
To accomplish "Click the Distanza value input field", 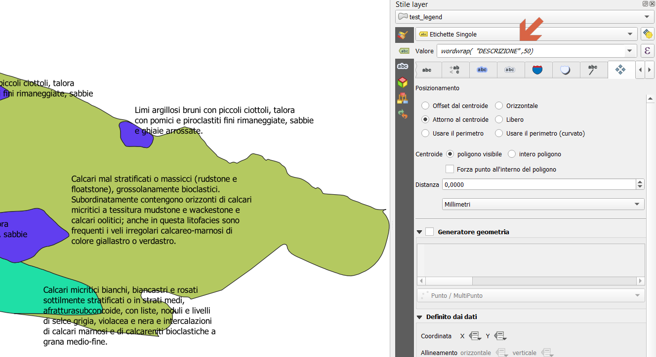I will [538, 184].
